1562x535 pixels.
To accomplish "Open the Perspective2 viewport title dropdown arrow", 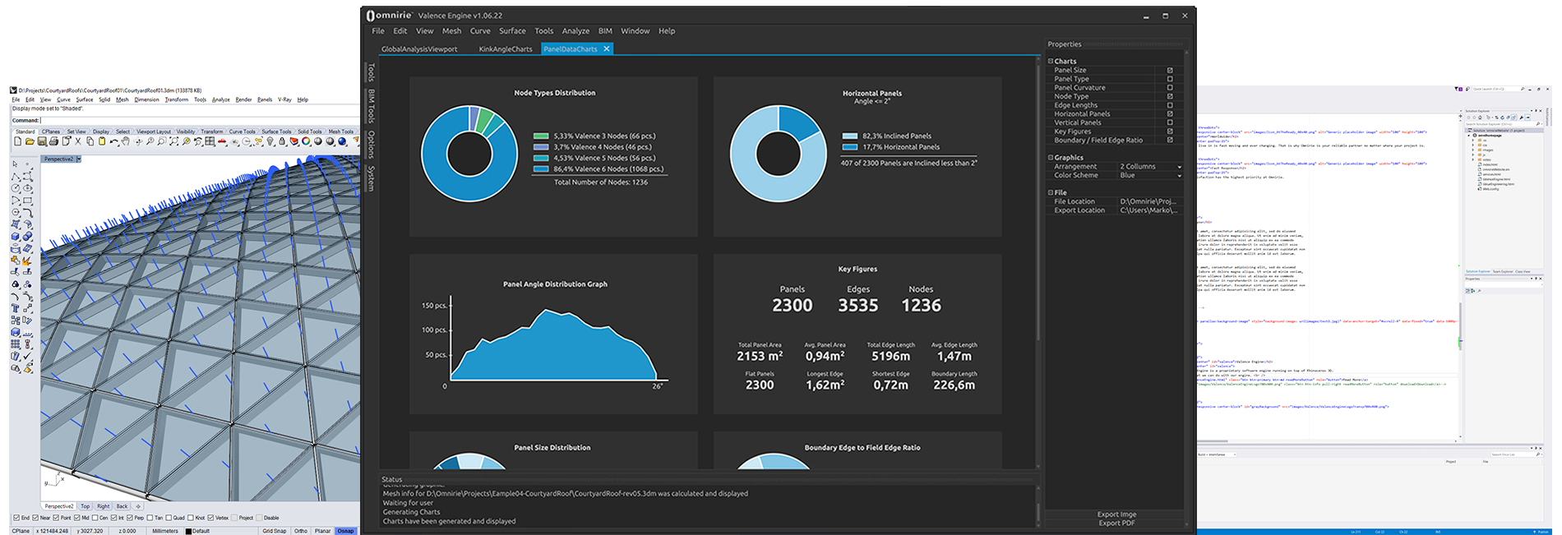I will click(x=79, y=159).
